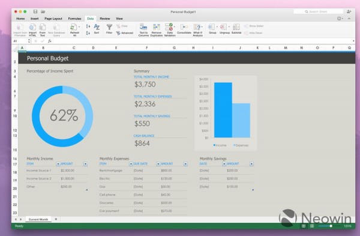Click the Data Validation icon
This screenshot has width=360, height=236.
pyautogui.click(x=169, y=26)
